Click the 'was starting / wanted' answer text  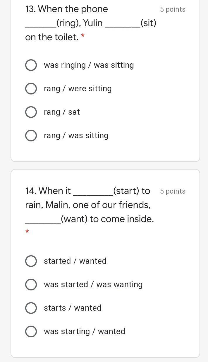point(84,331)
